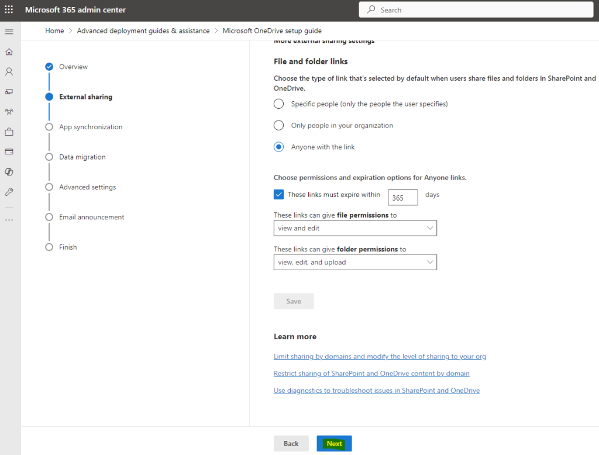This screenshot has height=455, width=599.
Task: Open 'Limit sharing by domains' link
Action: pyautogui.click(x=380, y=356)
